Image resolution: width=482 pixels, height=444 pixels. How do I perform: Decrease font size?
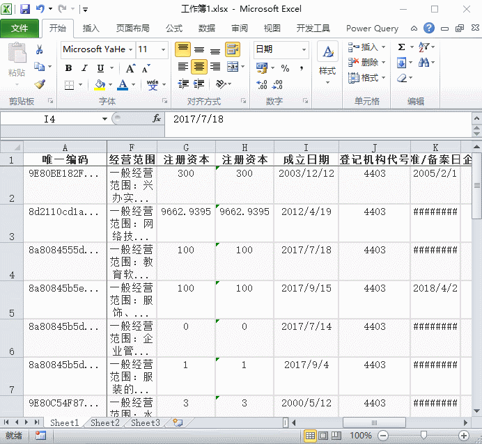tap(146, 68)
